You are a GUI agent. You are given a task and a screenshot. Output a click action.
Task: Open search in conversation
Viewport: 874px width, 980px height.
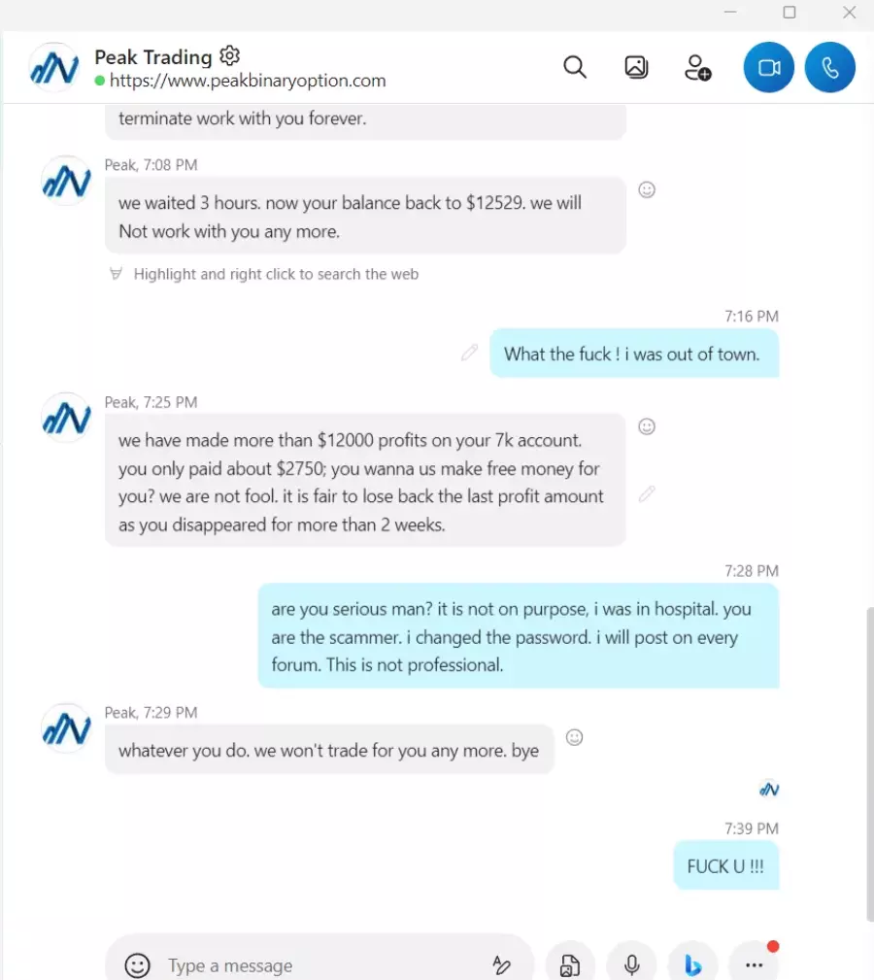tap(575, 67)
